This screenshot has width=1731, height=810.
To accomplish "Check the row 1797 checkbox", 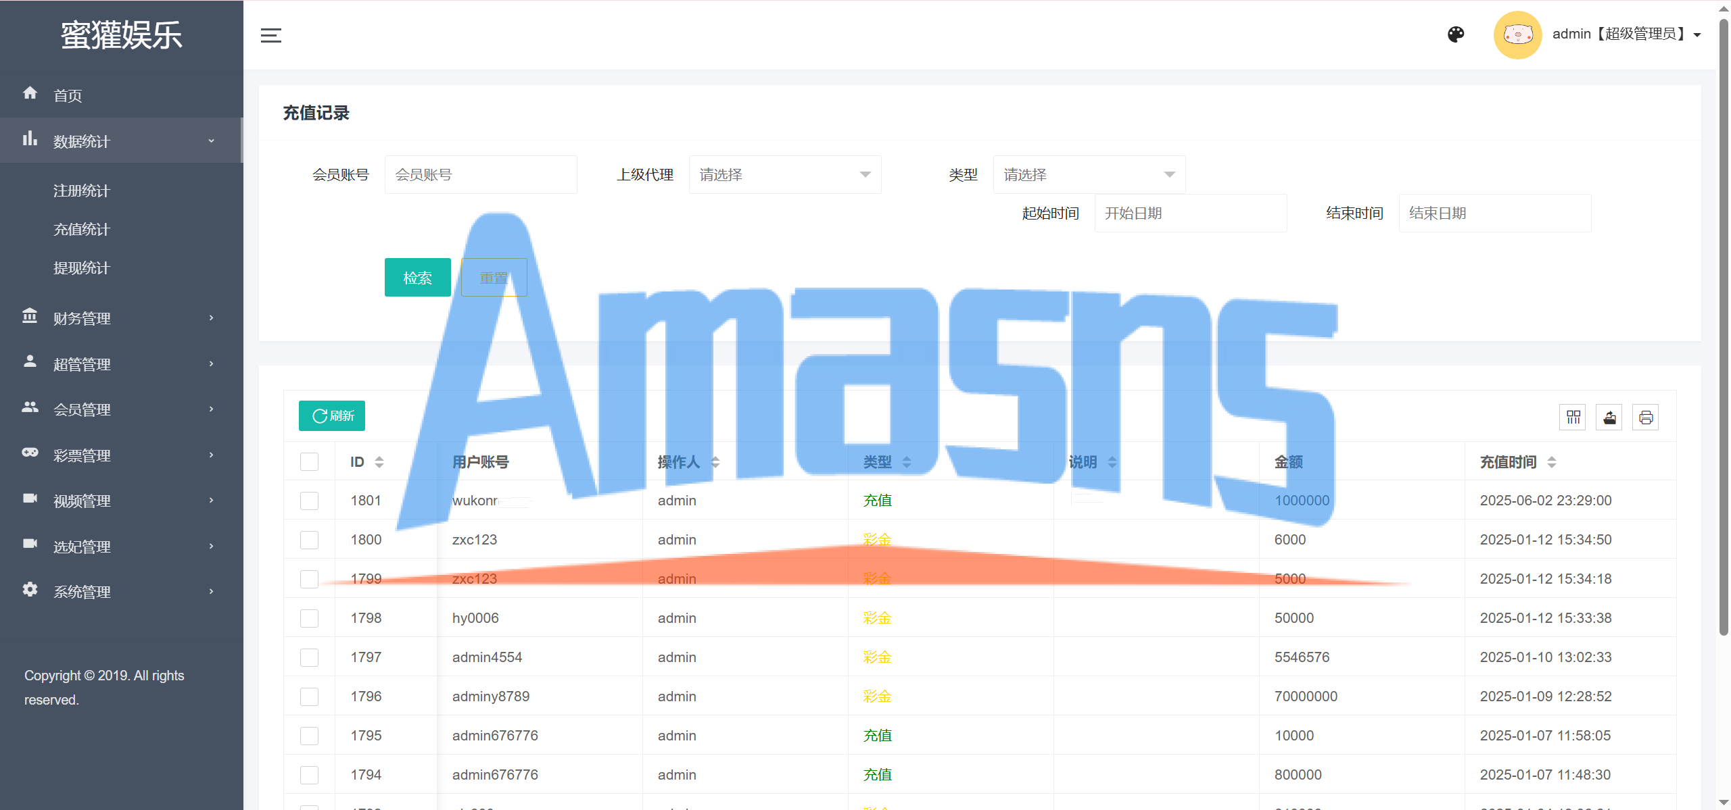I will 310,657.
